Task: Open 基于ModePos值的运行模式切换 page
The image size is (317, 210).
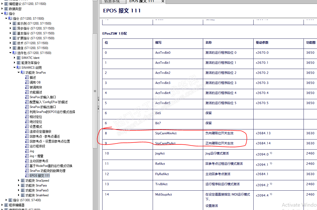Action: (51, 166)
